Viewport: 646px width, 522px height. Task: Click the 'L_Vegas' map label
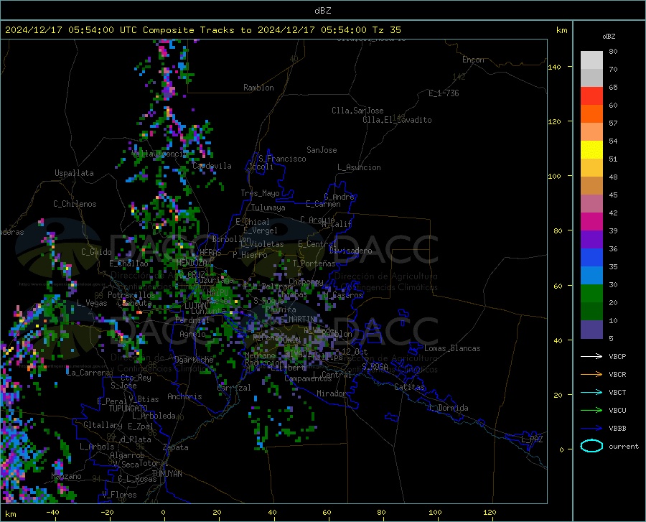[92, 303]
